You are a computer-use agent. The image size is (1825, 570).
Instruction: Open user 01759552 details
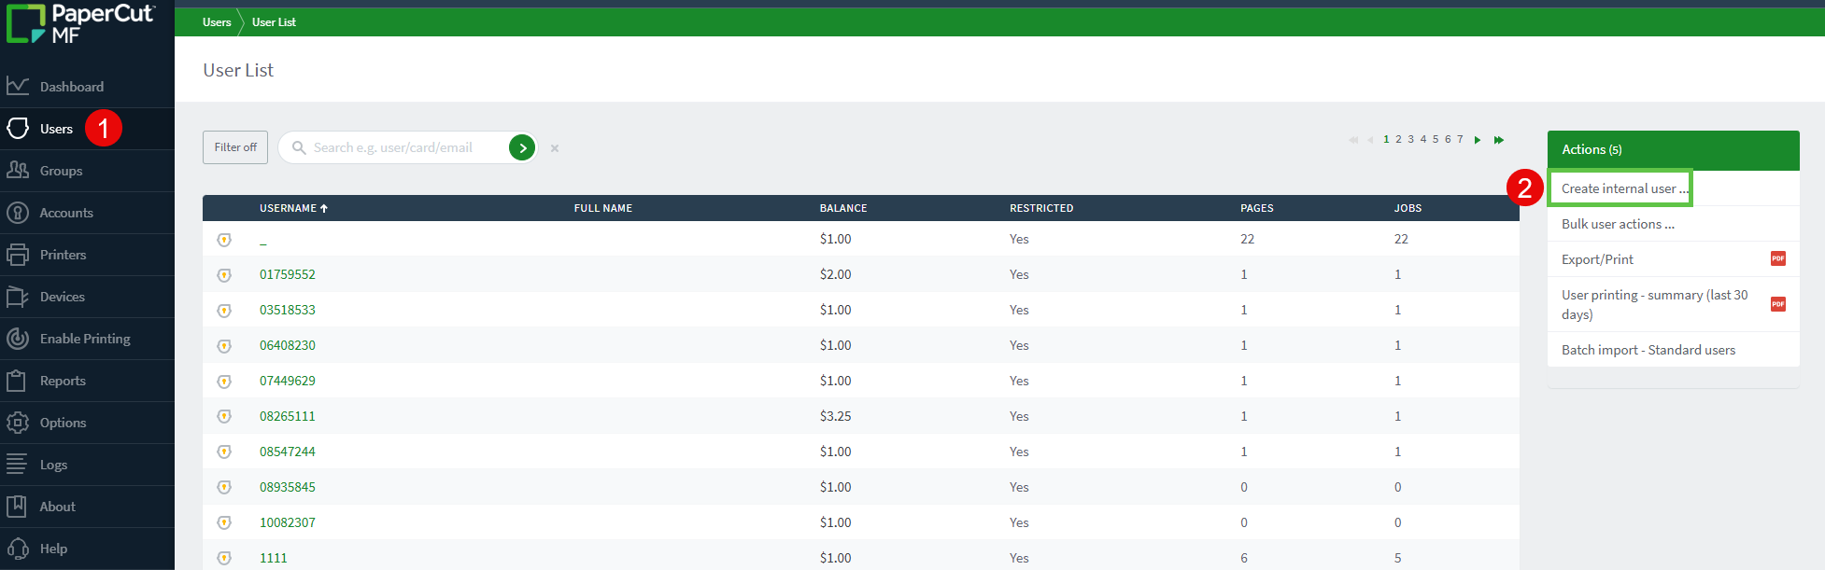pos(288,274)
